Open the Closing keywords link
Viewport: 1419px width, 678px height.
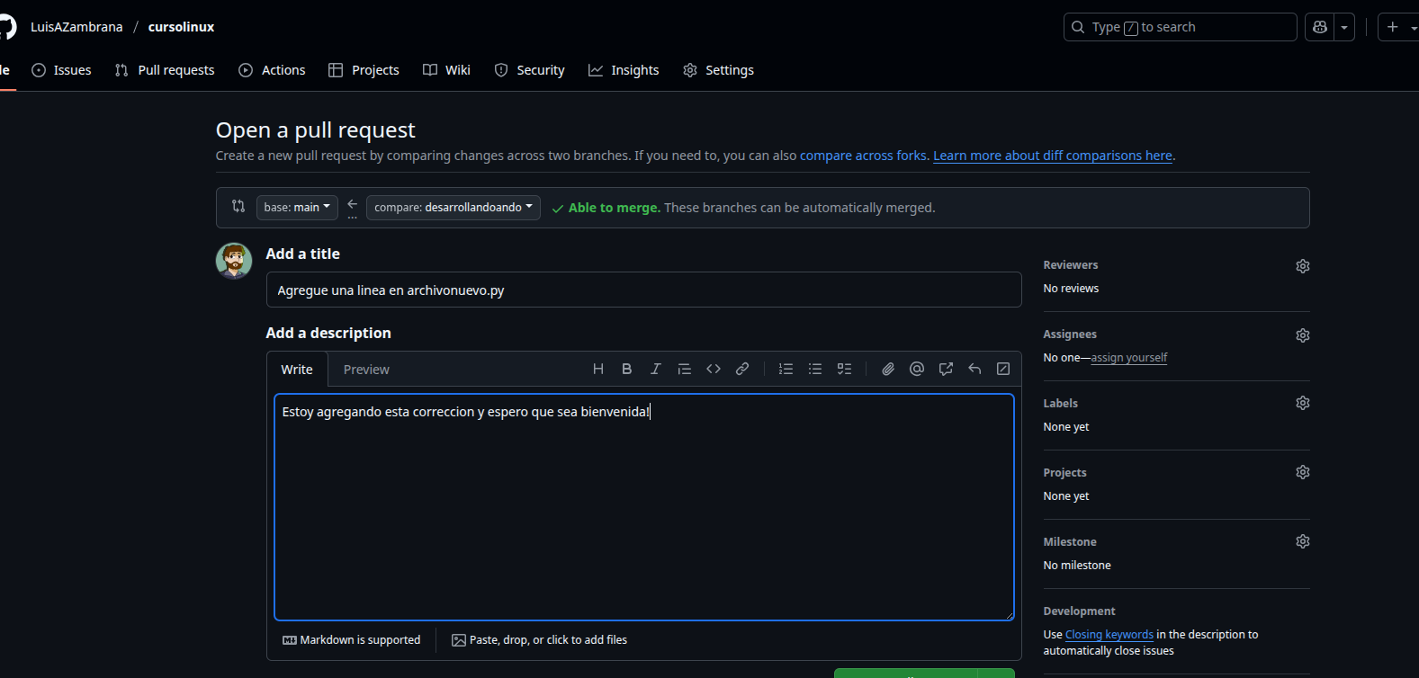(x=1109, y=635)
